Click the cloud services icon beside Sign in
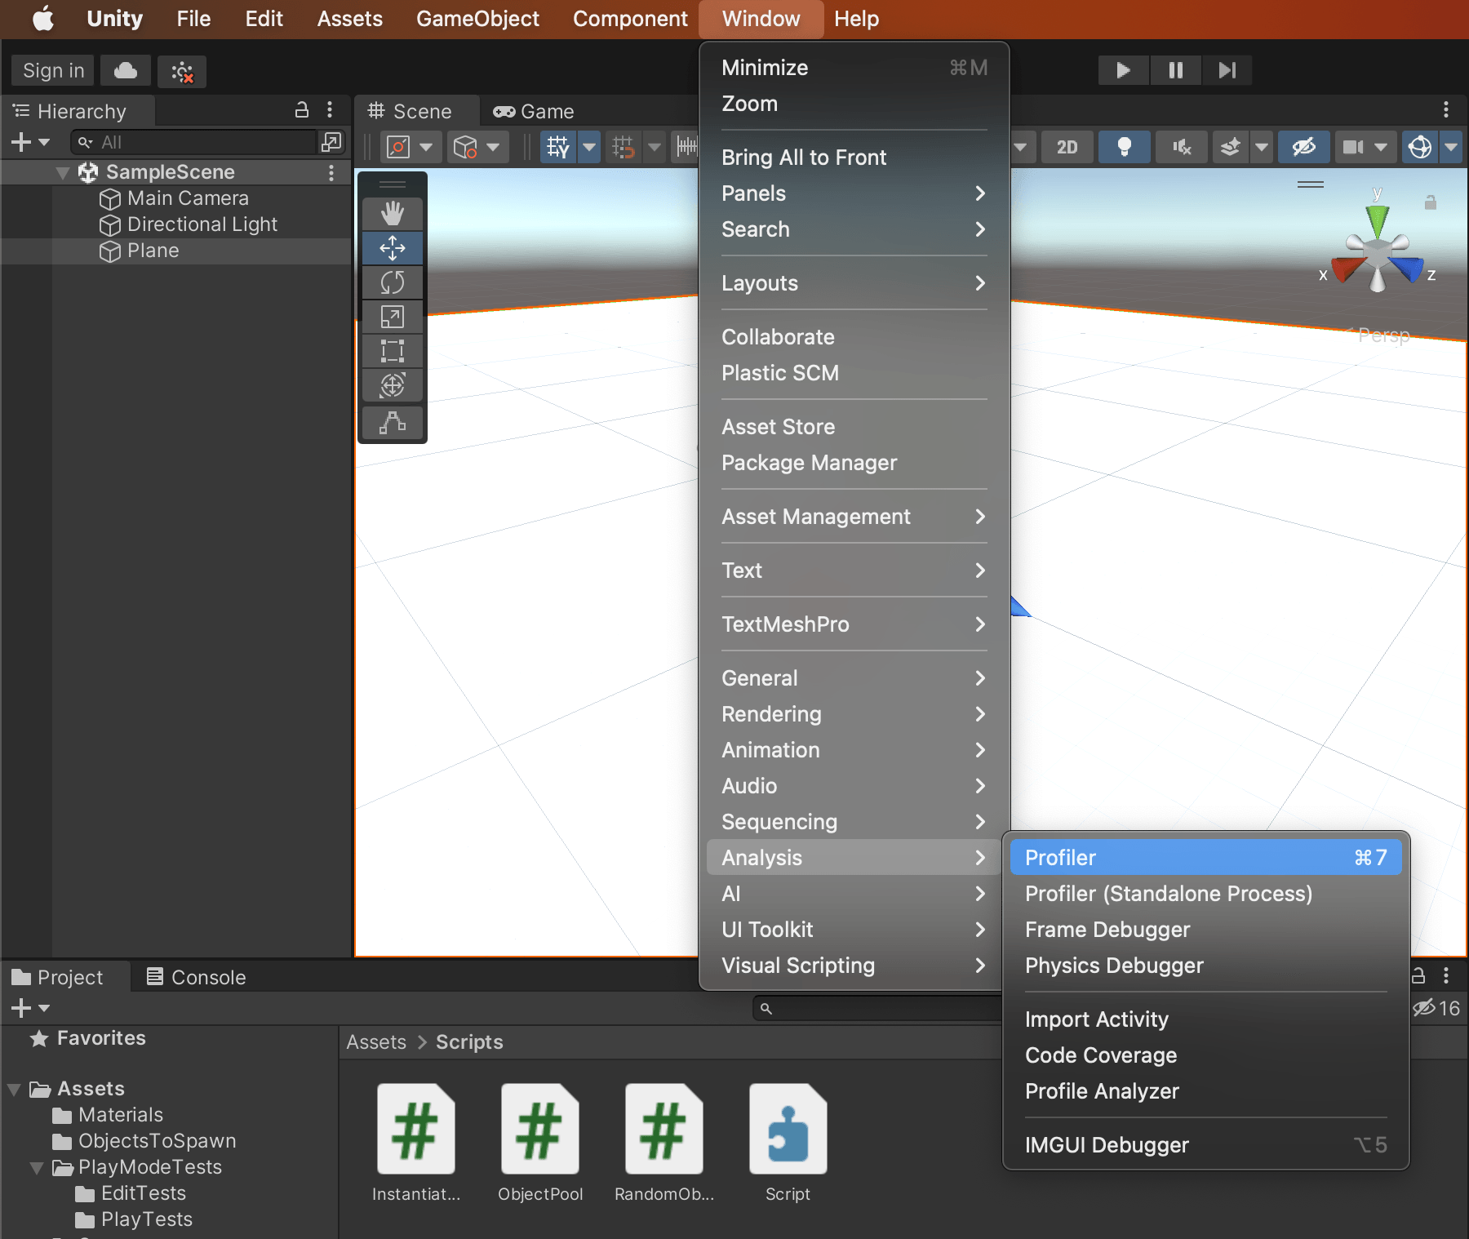The height and width of the screenshot is (1239, 1469). 125,71
